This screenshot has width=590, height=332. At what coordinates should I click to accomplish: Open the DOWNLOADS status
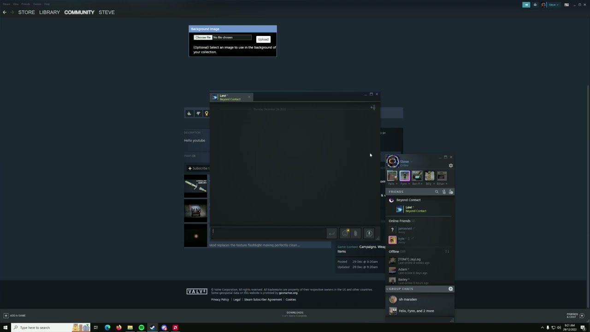pyautogui.click(x=295, y=314)
